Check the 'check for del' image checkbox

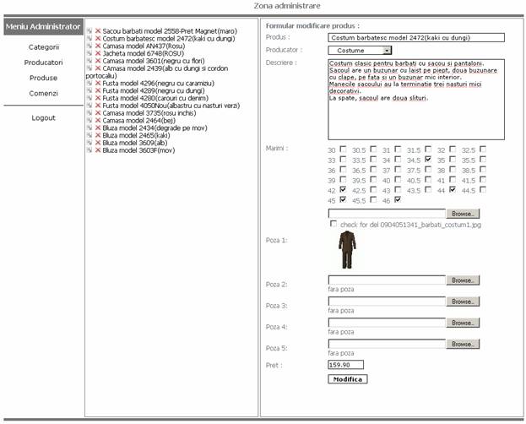333,224
